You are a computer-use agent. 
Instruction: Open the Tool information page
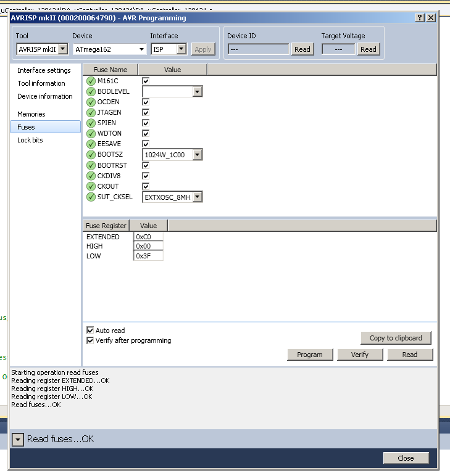click(41, 83)
